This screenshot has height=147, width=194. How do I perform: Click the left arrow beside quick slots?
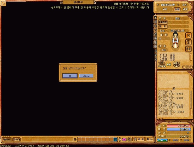[x=75, y=140]
